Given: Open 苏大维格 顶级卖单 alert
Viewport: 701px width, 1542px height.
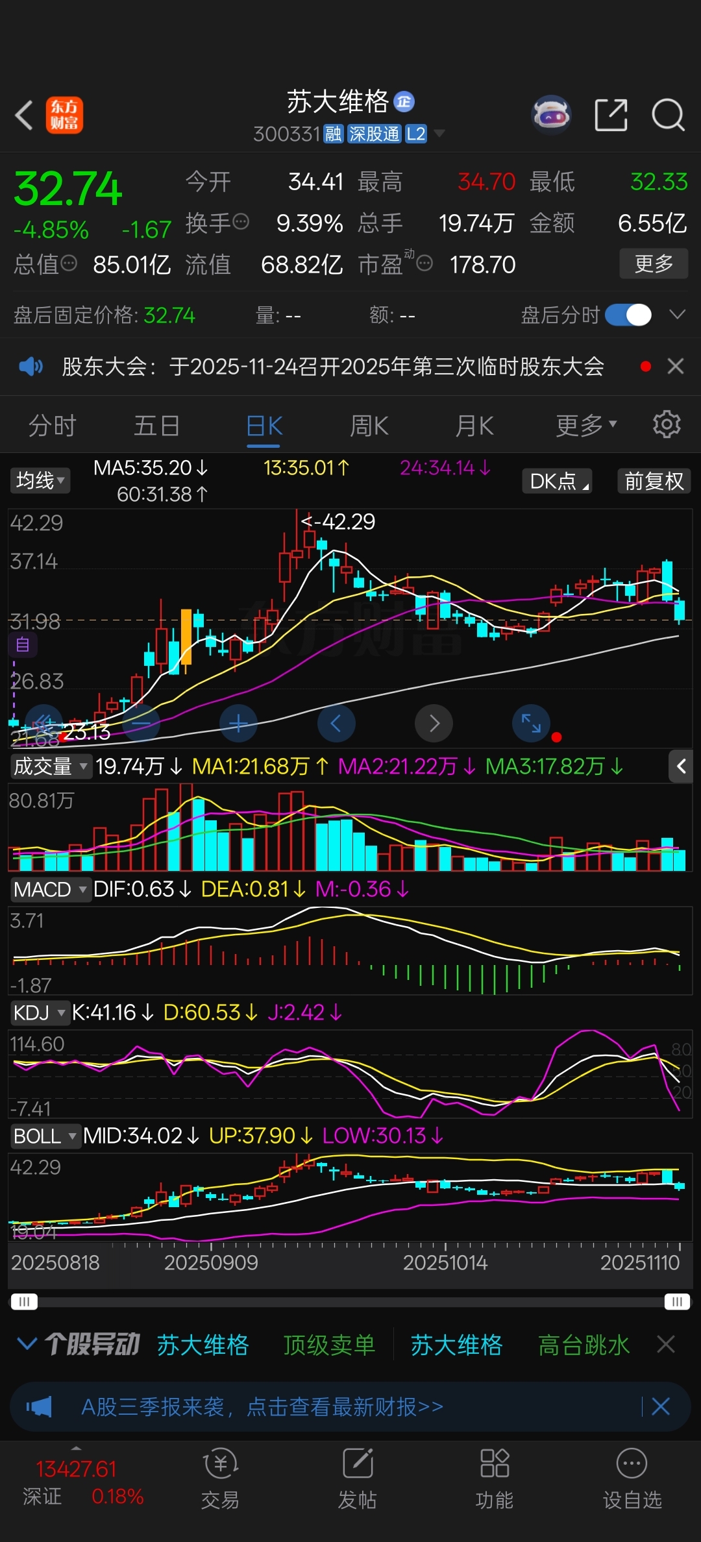Looking at the screenshot, I should pyautogui.click(x=266, y=1345).
